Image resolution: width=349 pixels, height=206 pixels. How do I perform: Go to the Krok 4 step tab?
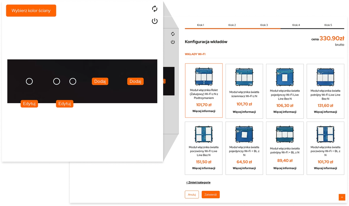coord(296,25)
